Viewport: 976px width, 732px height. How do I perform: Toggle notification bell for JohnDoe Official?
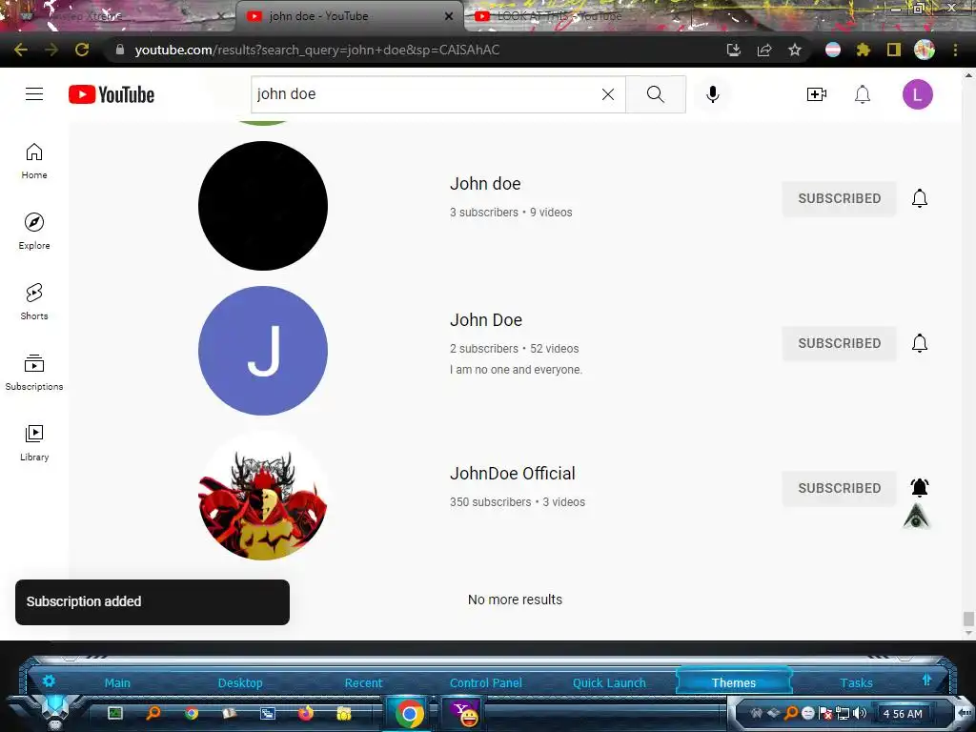tap(920, 487)
